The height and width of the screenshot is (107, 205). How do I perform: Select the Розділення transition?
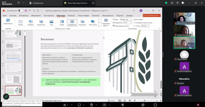72,23
